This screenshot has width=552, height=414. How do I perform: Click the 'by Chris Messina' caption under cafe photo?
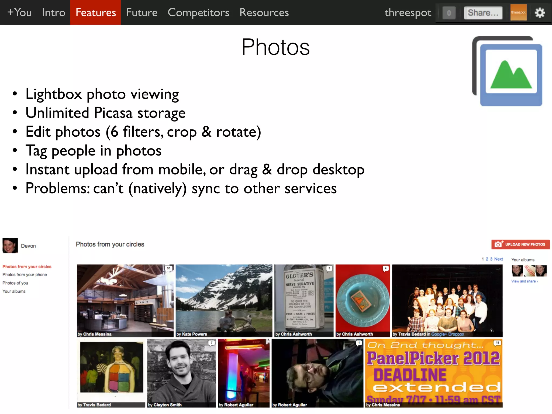(95, 334)
